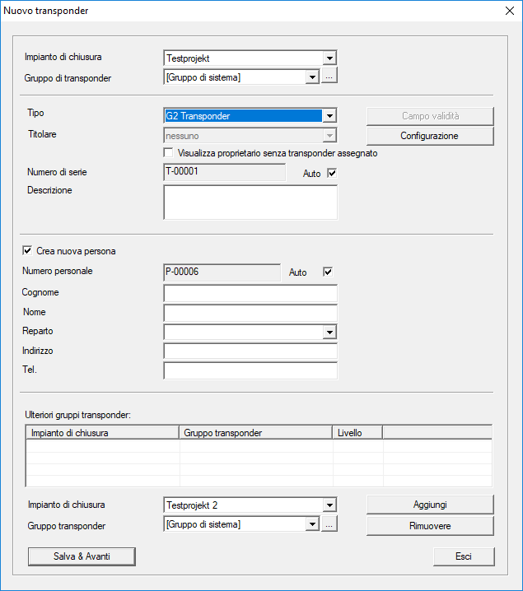Close the Nuovo transponder dialog window
The width and height of the screenshot is (523, 591).
tap(507, 11)
